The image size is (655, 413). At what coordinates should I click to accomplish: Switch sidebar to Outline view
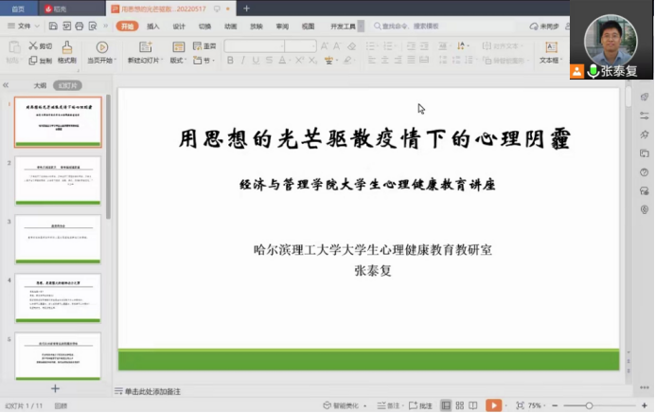40,84
